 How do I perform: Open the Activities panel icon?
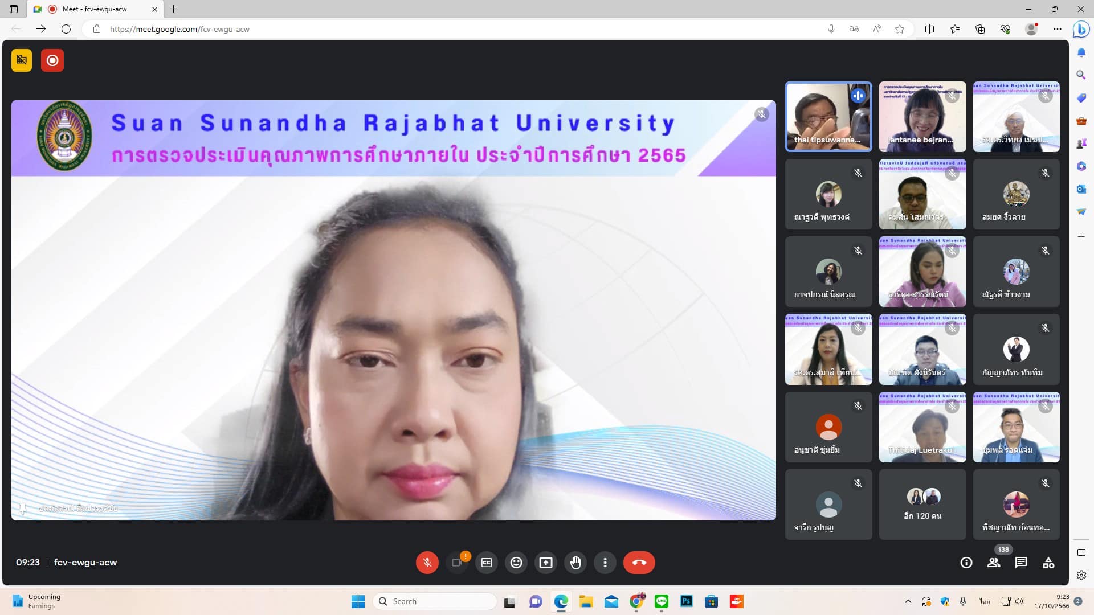tap(1048, 563)
